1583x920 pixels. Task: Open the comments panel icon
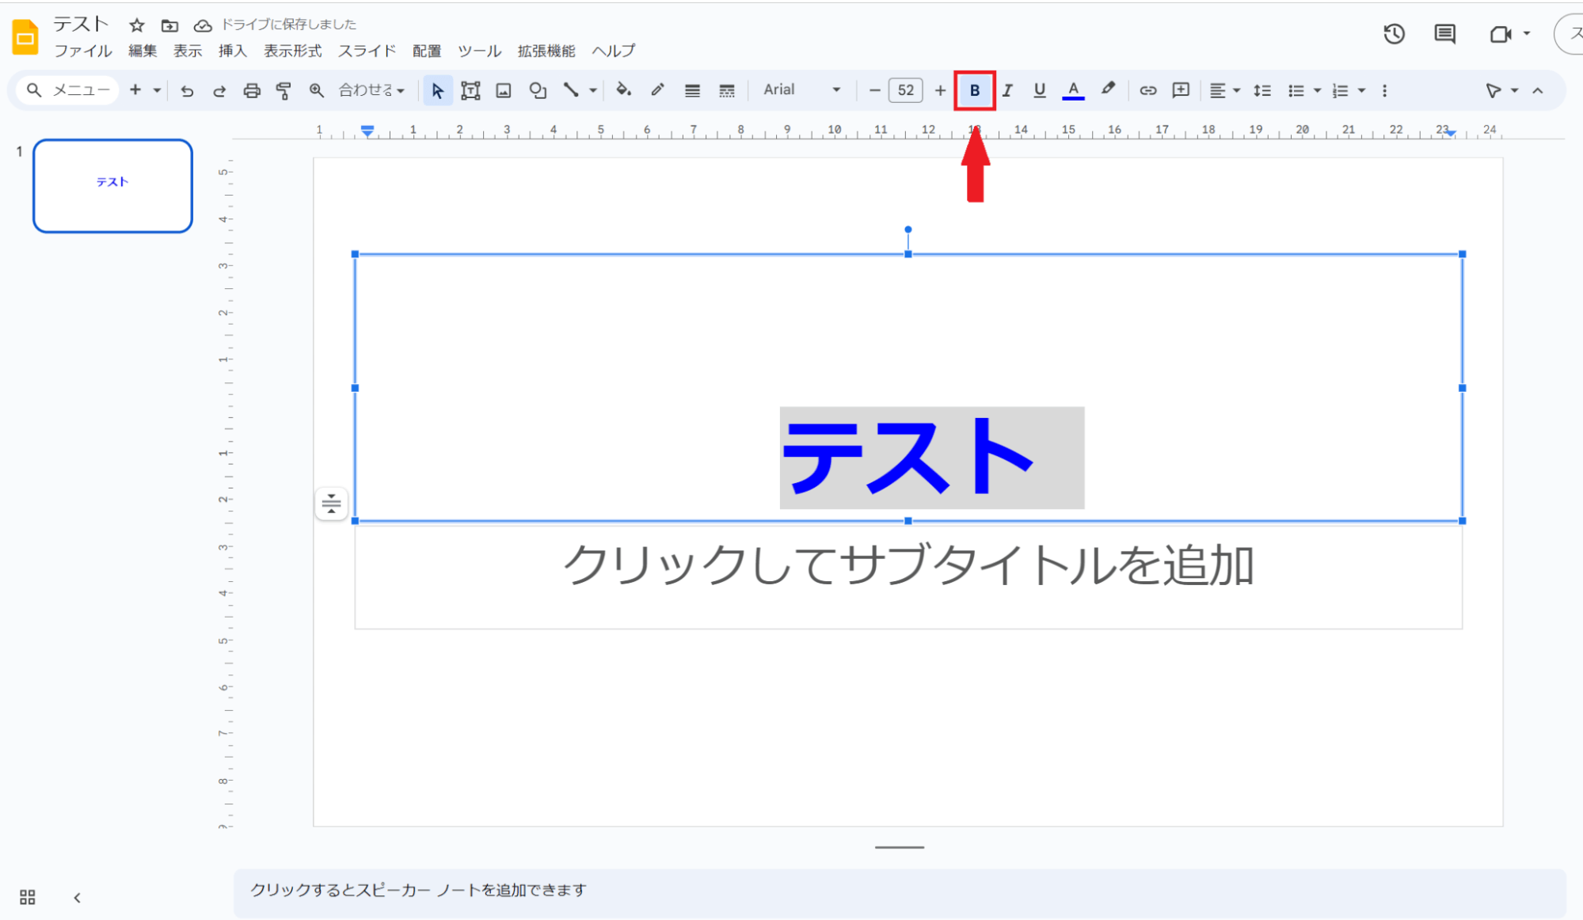click(x=1444, y=34)
